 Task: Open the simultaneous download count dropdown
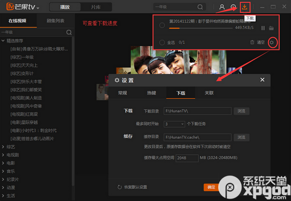174,124
